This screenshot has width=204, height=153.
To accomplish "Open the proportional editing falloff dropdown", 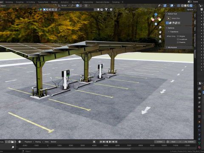I will pyautogui.click(x=89, y=6).
